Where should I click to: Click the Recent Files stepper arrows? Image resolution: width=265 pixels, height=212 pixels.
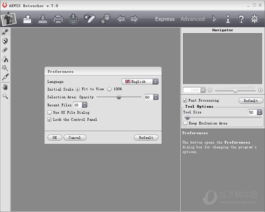pyautogui.click(x=85, y=105)
